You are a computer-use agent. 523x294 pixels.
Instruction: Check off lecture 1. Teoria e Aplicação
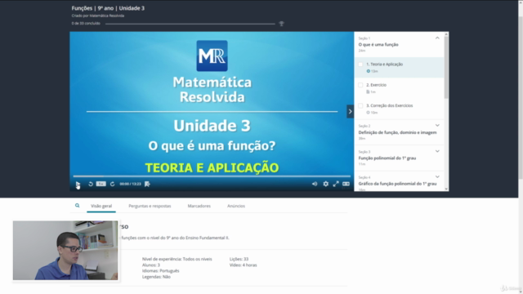(x=360, y=65)
